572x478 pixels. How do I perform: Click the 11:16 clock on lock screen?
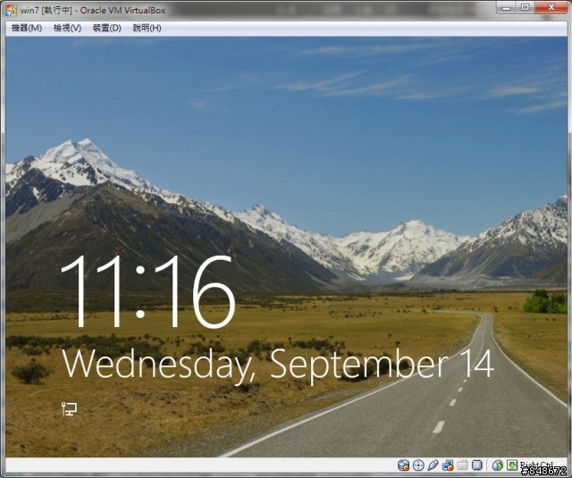(x=148, y=291)
